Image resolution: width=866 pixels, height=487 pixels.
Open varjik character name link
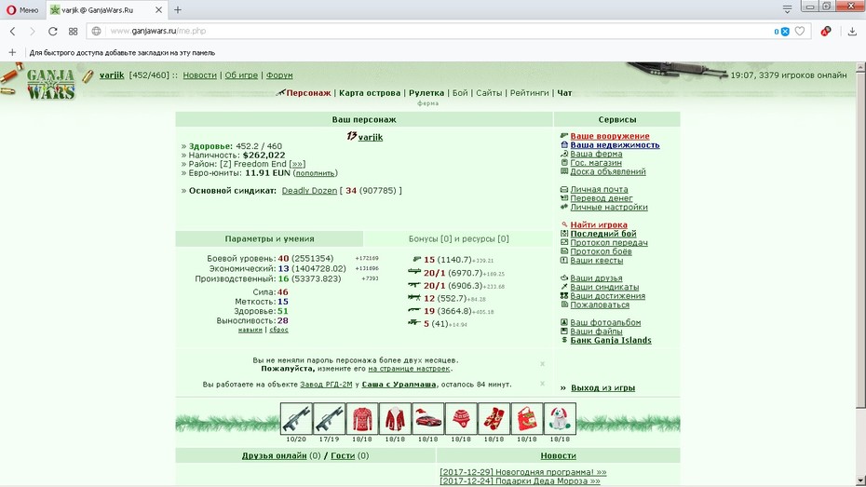(370, 137)
